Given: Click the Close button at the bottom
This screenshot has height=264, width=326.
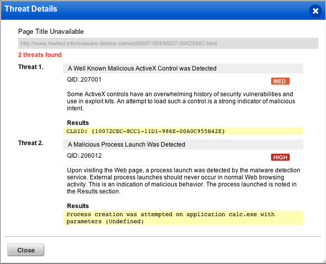Looking at the screenshot, I should tap(26, 250).
